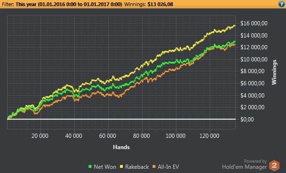Click the 60 000 x-axis label
This screenshot has height=173, width=286.
(108, 136)
